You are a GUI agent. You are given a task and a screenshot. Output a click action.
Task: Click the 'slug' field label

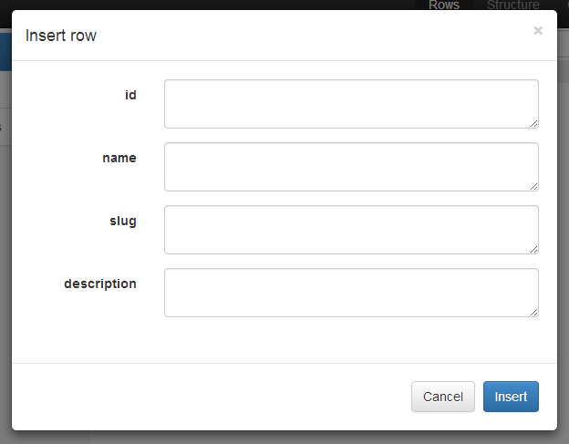click(x=123, y=221)
